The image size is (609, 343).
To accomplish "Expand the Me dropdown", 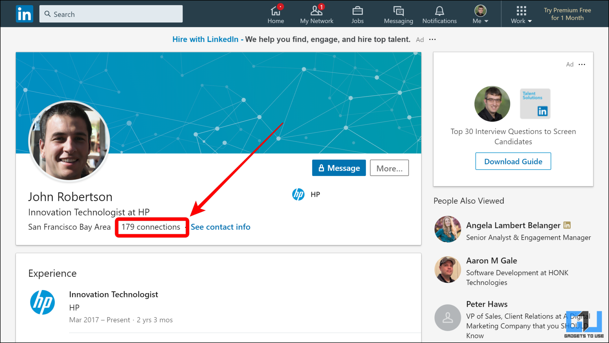I will click(480, 14).
